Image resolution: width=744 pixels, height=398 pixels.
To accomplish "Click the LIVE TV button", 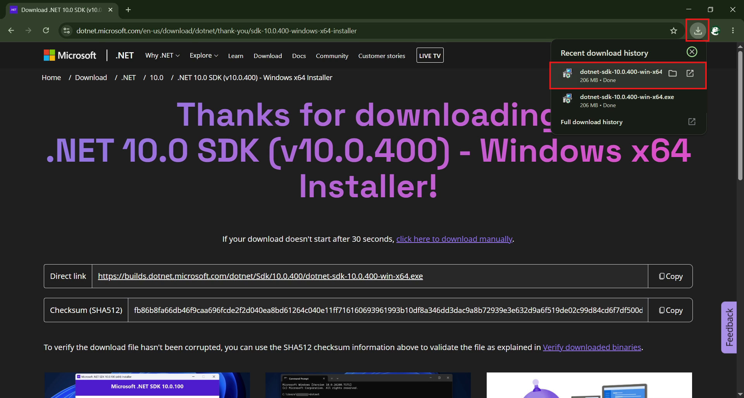I will point(430,55).
